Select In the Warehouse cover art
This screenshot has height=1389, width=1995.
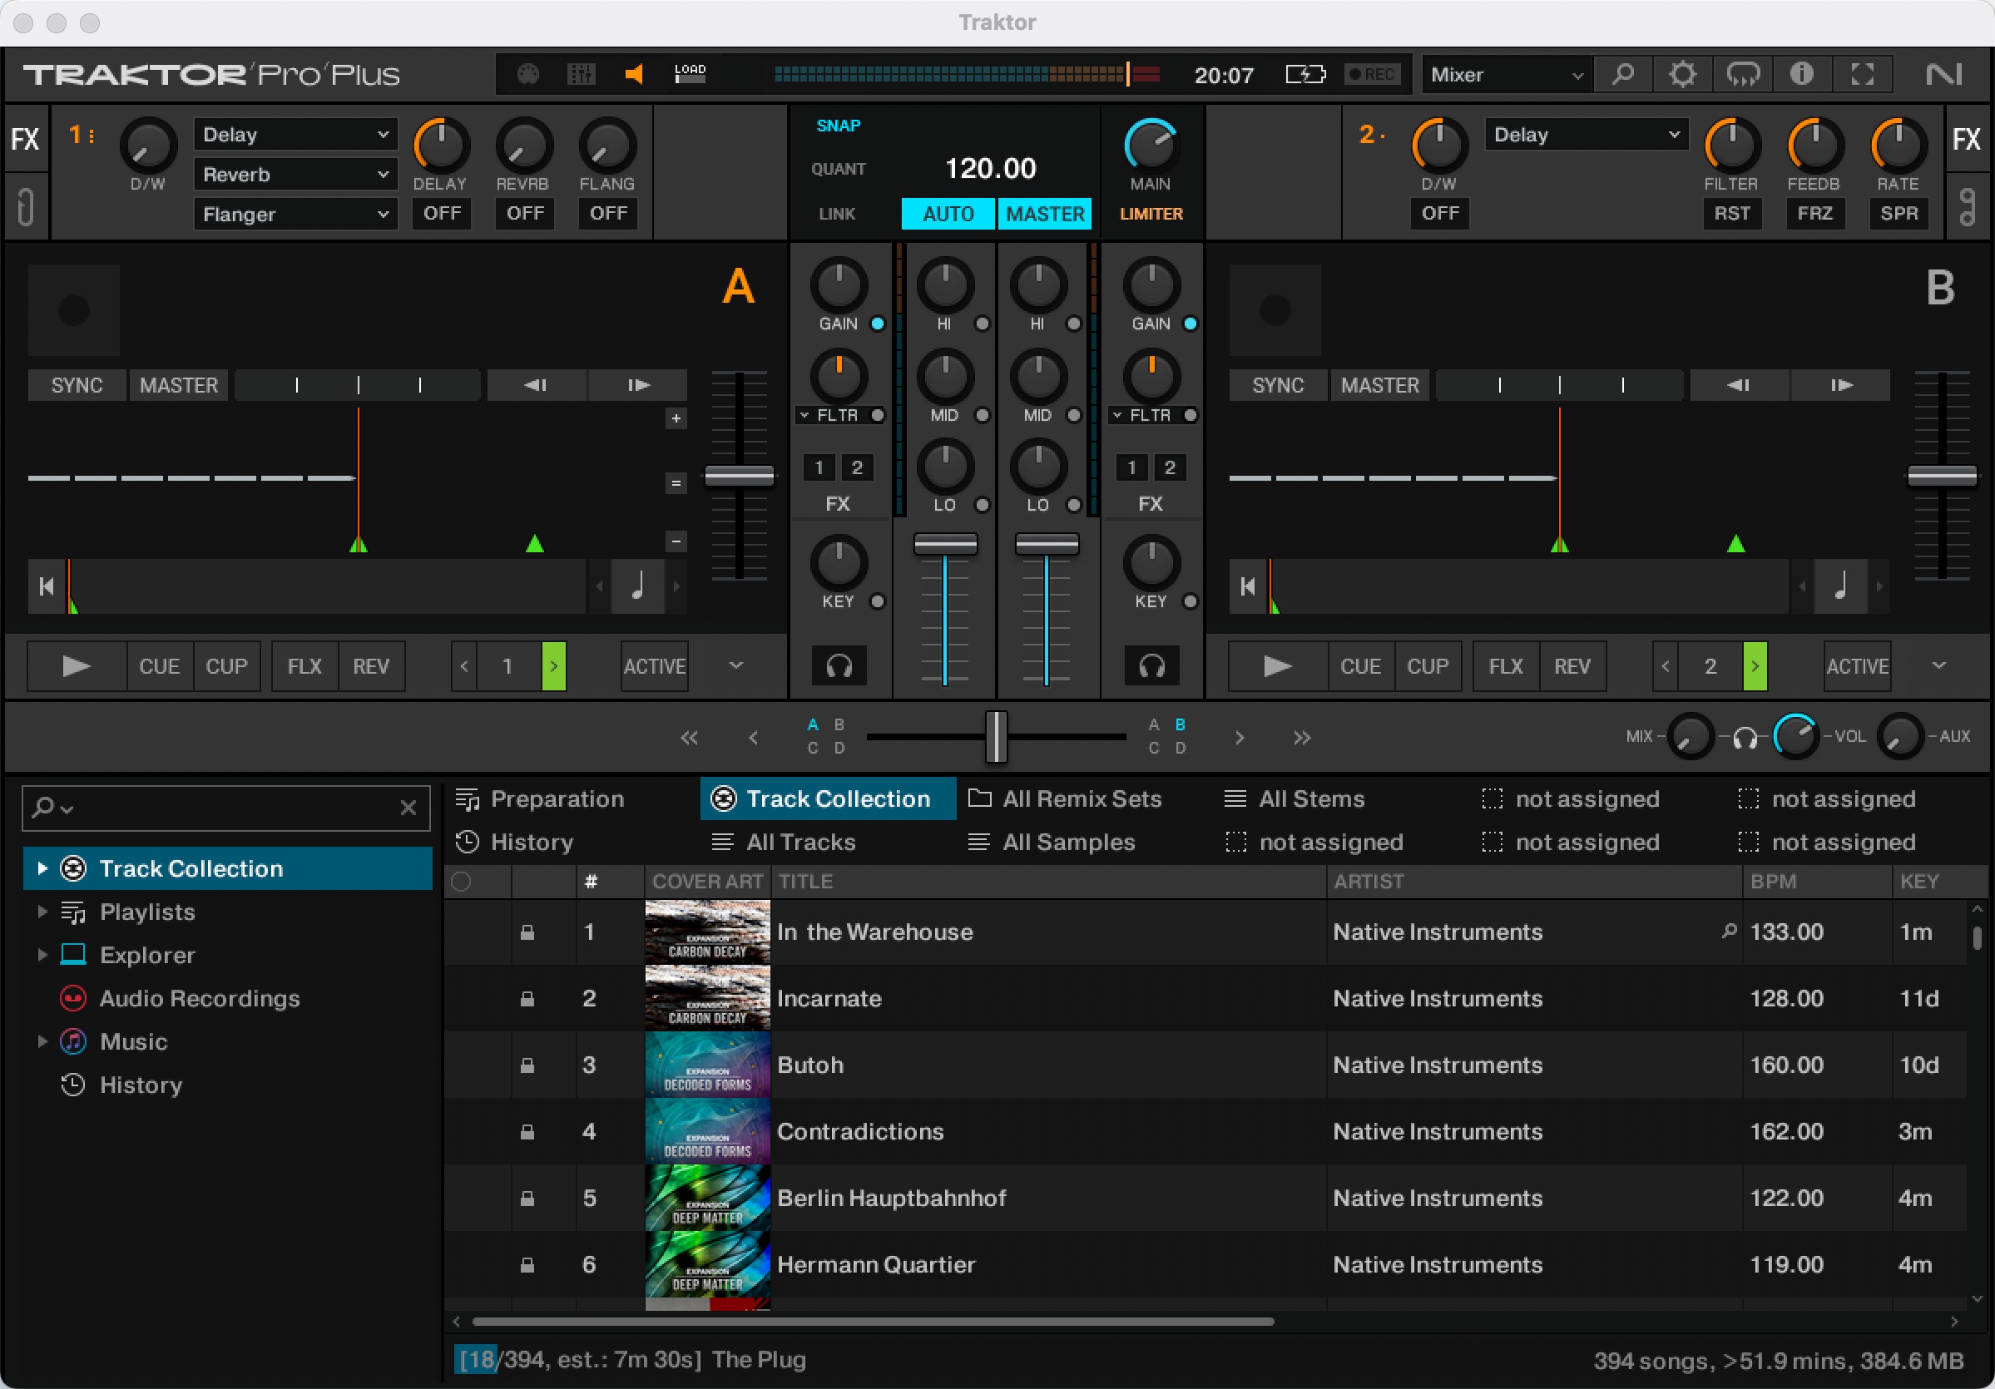pyautogui.click(x=707, y=932)
